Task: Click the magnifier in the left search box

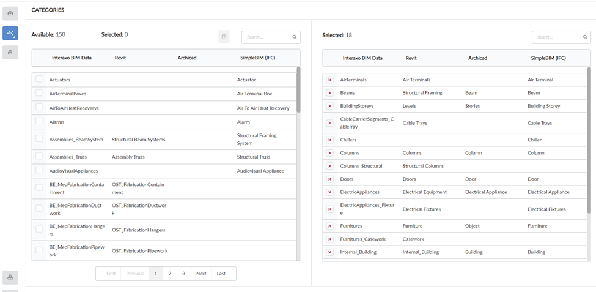Action: pyautogui.click(x=295, y=37)
